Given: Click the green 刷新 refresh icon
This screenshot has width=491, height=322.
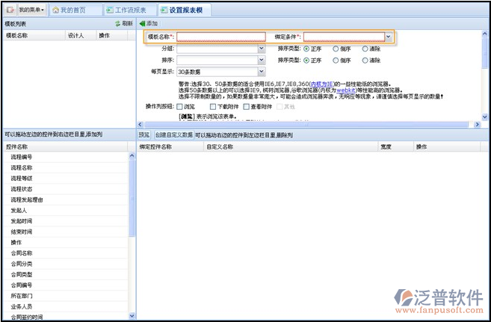Looking at the screenshot, I should tap(117, 24).
